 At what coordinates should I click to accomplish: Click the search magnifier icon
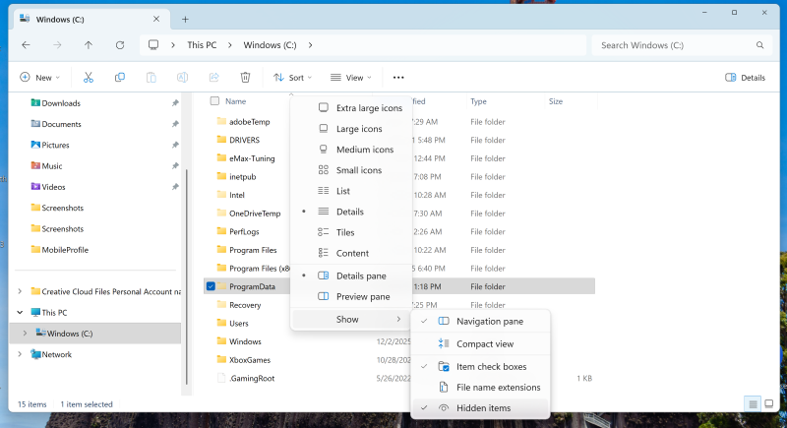click(x=759, y=45)
